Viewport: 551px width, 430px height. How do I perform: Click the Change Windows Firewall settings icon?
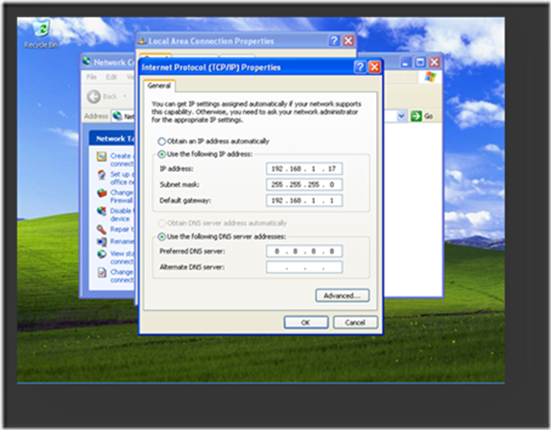pyautogui.click(x=102, y=193)
